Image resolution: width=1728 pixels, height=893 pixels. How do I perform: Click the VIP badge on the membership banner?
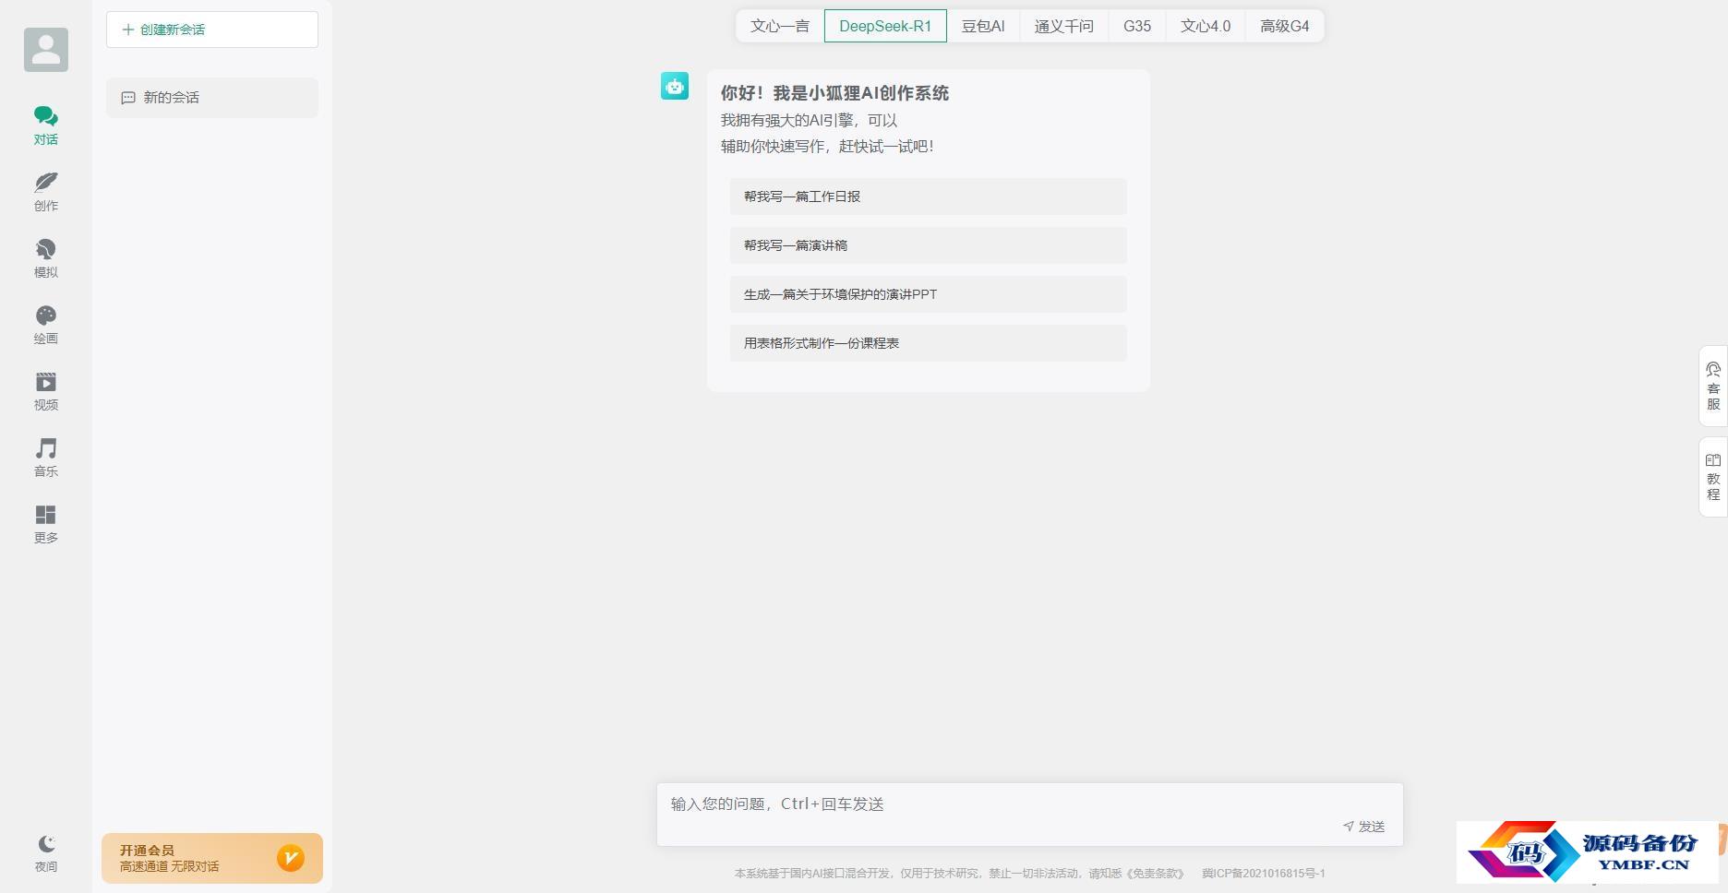[x=291, y=858]
